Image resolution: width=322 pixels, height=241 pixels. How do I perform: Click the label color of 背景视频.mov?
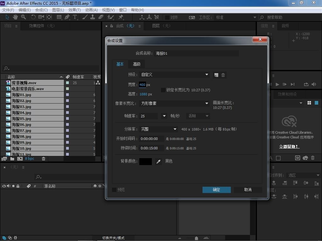(67, 83)
